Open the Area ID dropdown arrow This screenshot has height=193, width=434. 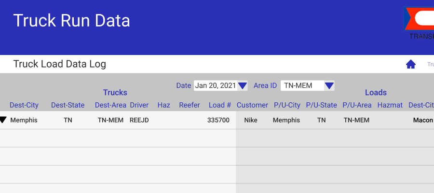click(x=329, y=86)
